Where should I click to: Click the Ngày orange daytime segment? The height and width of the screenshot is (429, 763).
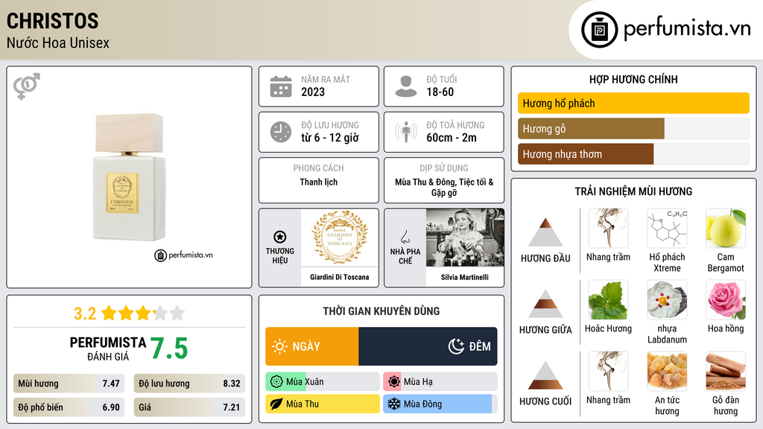(312, 346)
